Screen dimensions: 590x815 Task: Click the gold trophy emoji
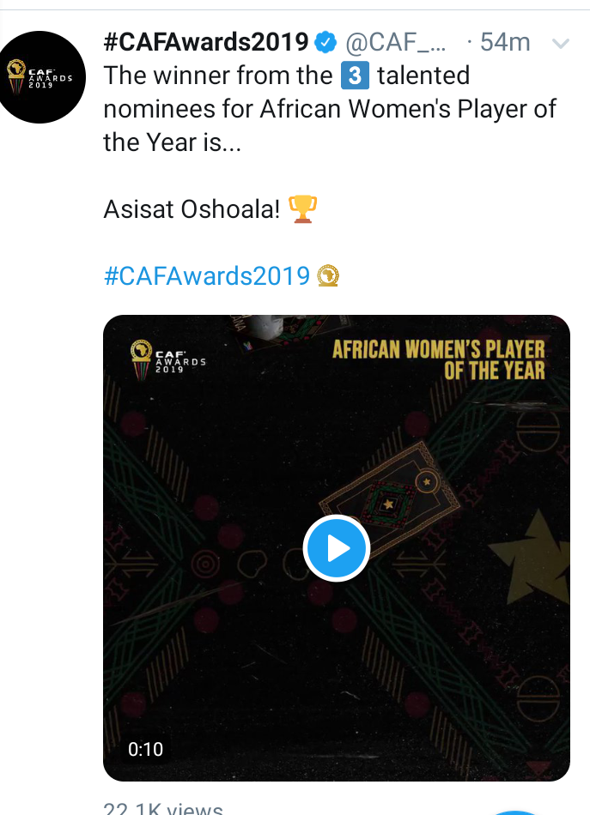coord(302,209)
